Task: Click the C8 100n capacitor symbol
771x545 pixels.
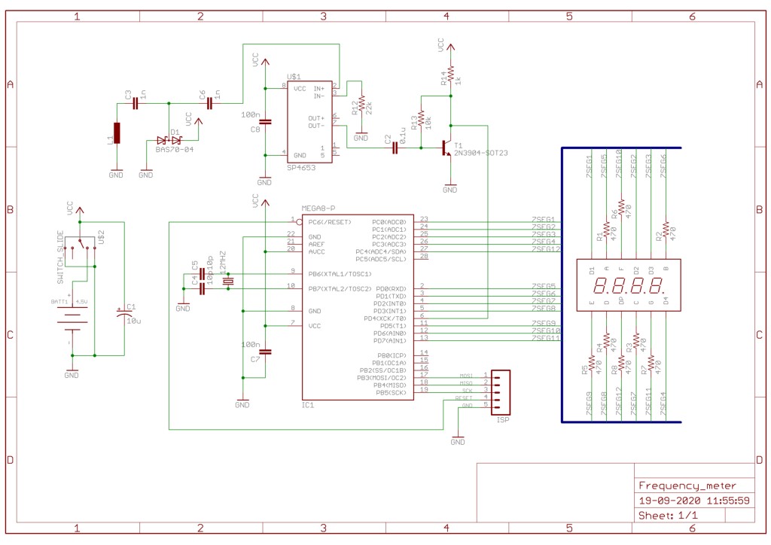Action: [265, 121]
